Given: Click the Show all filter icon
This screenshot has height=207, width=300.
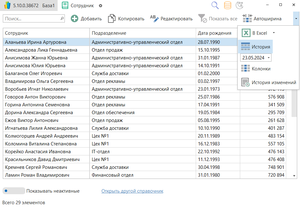Looking at the screenshot, I should pos(203,19).
